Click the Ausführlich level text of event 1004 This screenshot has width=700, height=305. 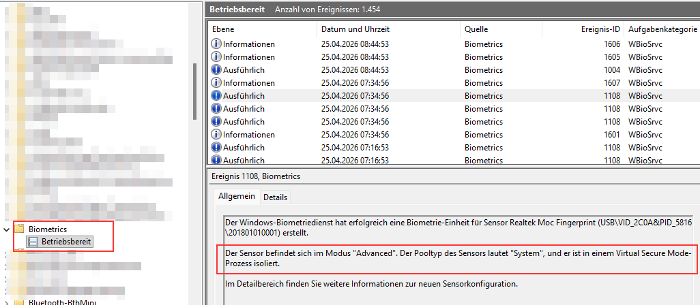tap(244, 70)
